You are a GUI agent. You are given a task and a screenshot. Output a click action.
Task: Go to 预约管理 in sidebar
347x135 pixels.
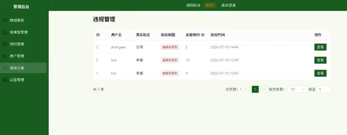pyautogui.click(x=23, y=44)
